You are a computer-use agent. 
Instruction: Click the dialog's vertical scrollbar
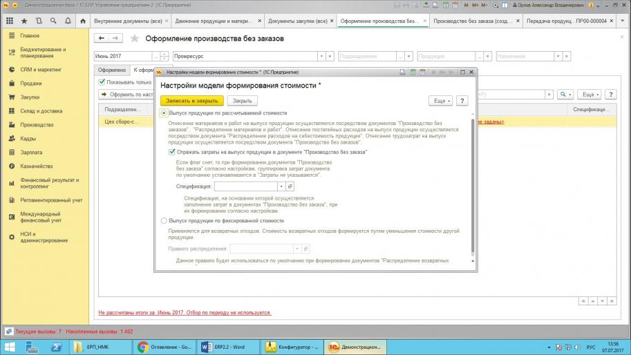click(x=473, y=186)
